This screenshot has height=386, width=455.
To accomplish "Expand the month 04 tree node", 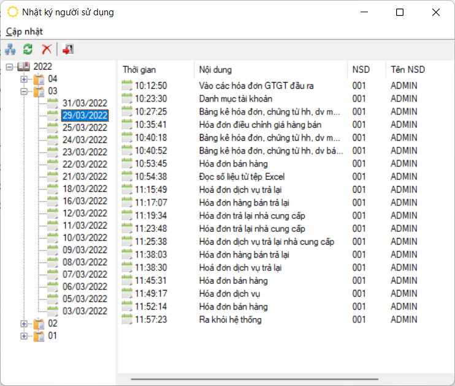I will tap(24, 79).
